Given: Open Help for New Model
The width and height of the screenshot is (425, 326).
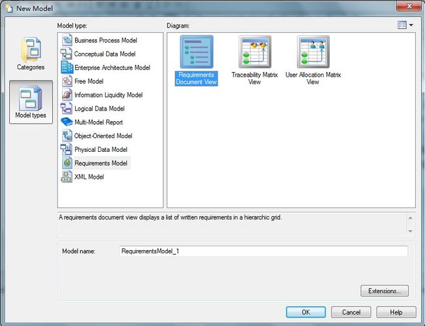Looking at the screenshot, I should (x=396, y=312).
